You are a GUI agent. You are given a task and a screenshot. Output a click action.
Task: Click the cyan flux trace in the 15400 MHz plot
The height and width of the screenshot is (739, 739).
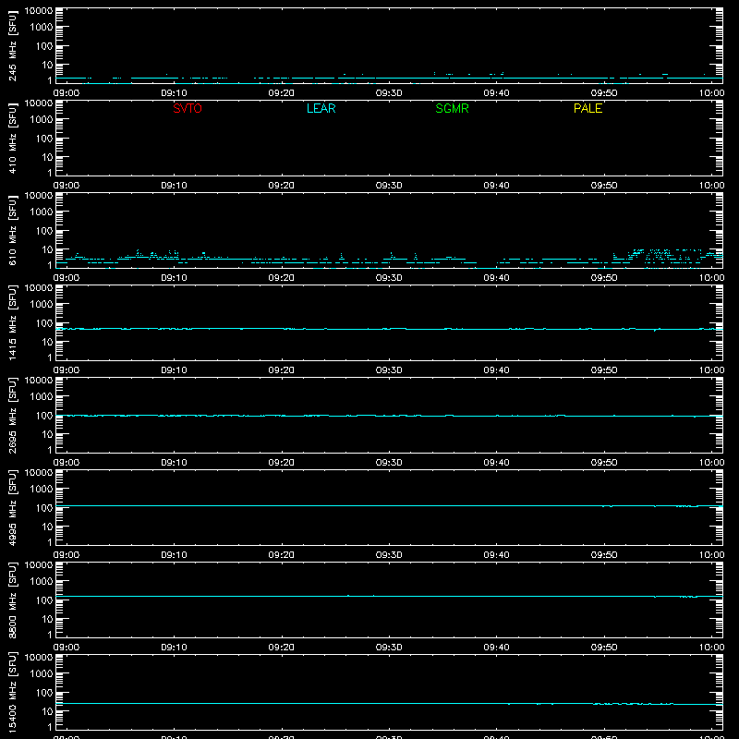[x=389, y=703]
